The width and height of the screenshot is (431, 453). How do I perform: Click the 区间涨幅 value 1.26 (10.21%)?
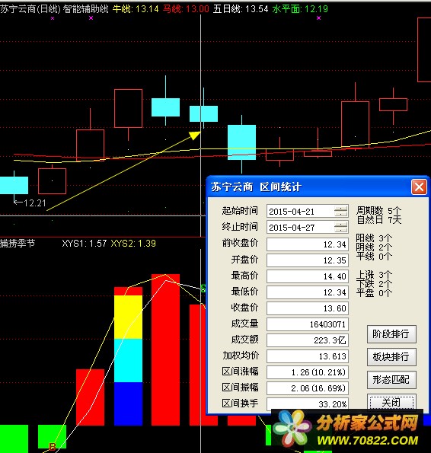[308, 372]
